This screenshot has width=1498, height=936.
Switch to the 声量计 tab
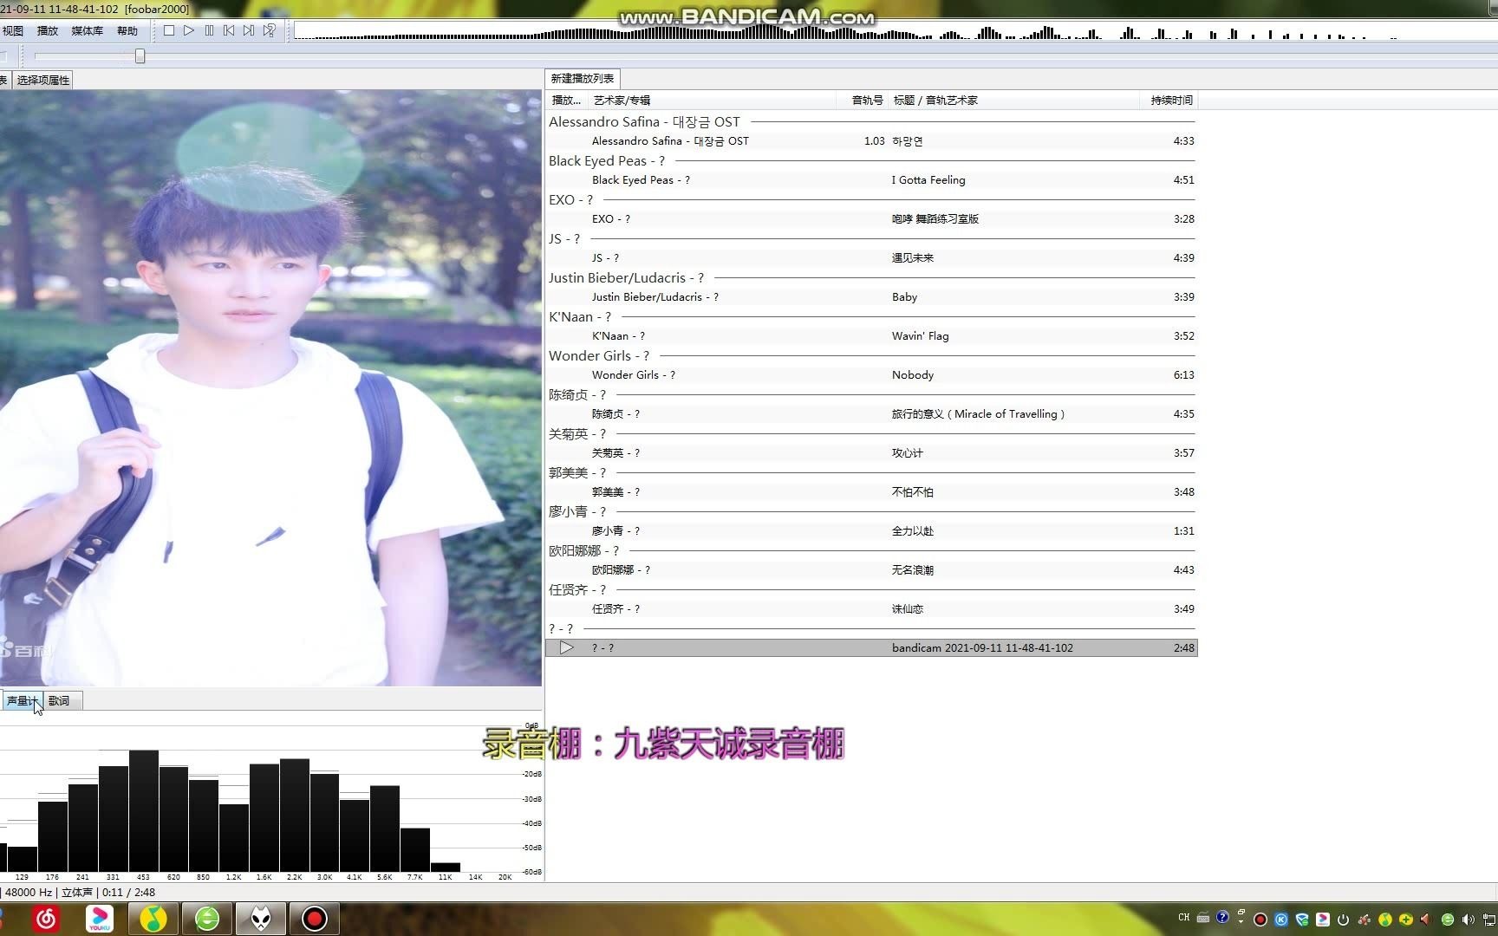pyautogui.click(x=22, y=700)
